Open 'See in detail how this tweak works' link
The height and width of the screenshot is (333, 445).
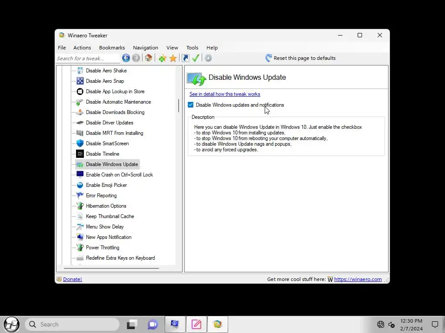[225, 94]
